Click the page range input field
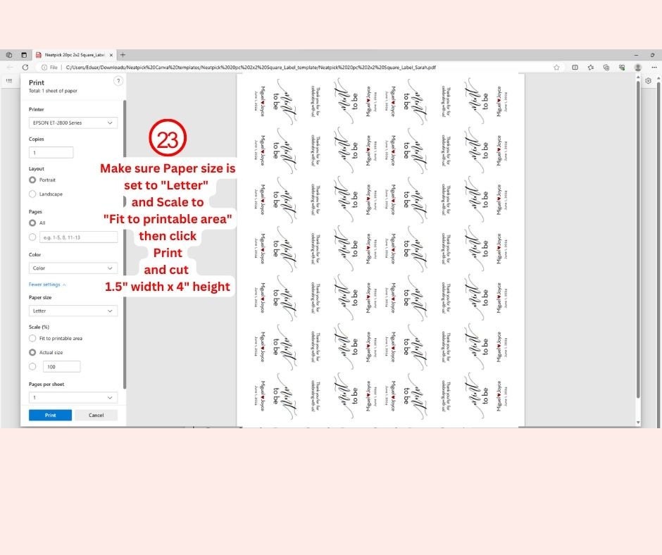Screen dimensions: 662x555 click(79, 237)
